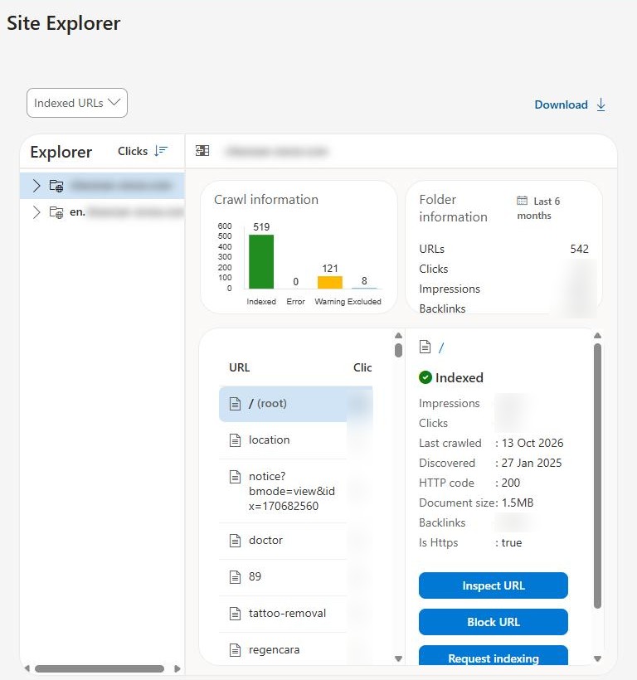This screenshot has height=680, width=637.
Task: Click the yellow Warning bar in chart
Action: click(330, 282)
